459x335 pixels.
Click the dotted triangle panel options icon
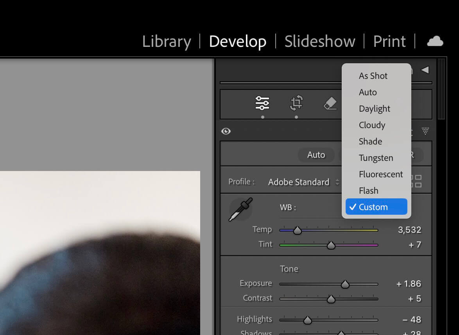425,131
